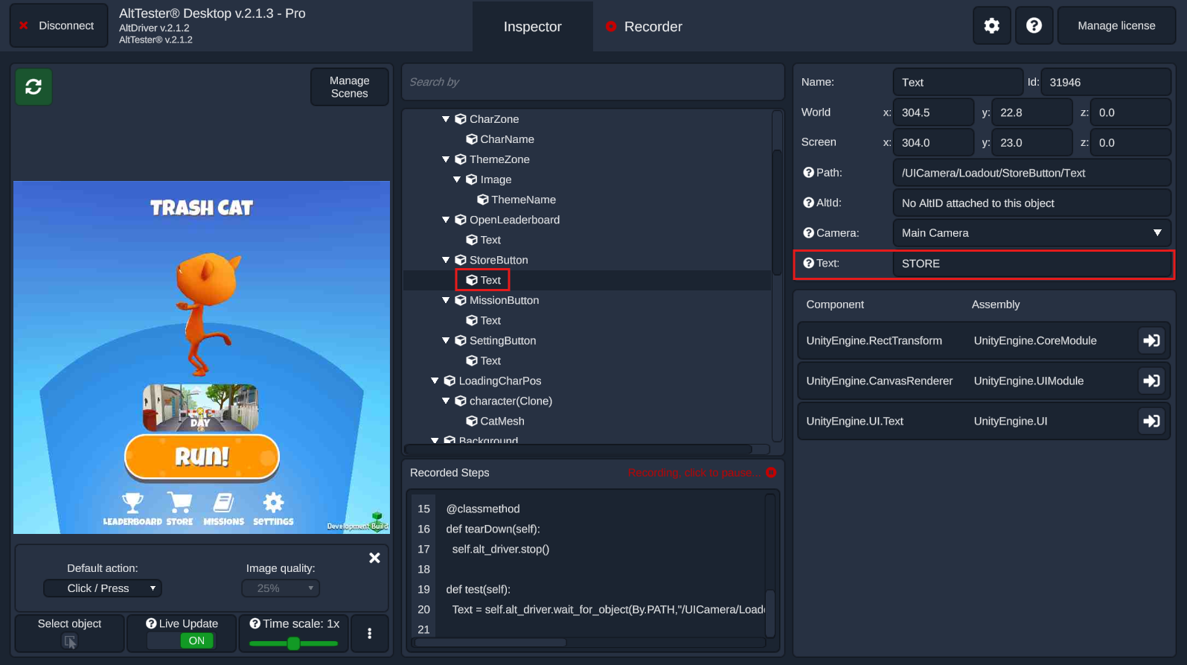Open UnityEngine.CanvasRenderer component details arrow
The height and width of the screenshot is (665, 1187).
[1151, 381]
